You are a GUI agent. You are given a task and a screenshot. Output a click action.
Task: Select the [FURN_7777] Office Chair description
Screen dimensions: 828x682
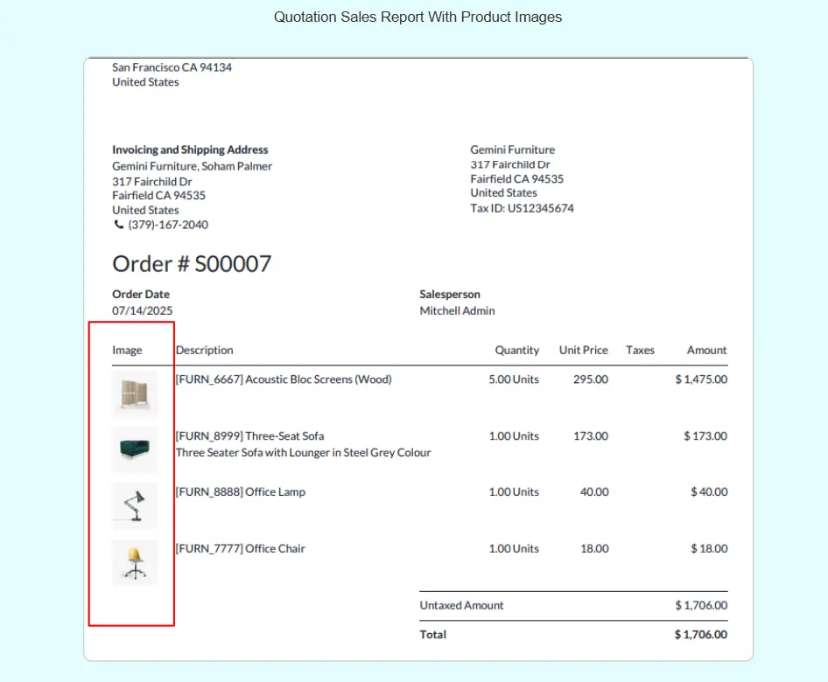[x=241, y=549]
